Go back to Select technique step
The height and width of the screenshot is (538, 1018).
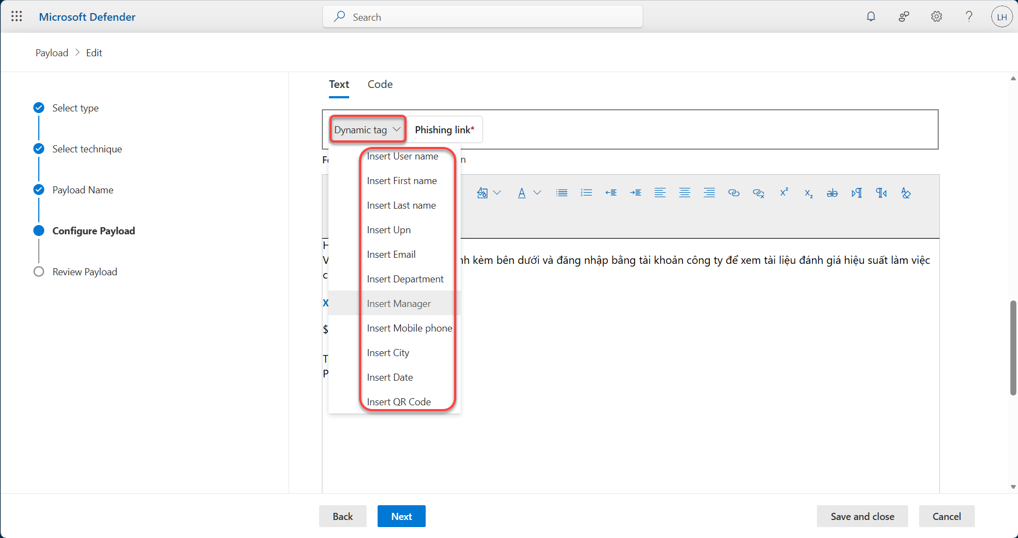click(87, 149)
